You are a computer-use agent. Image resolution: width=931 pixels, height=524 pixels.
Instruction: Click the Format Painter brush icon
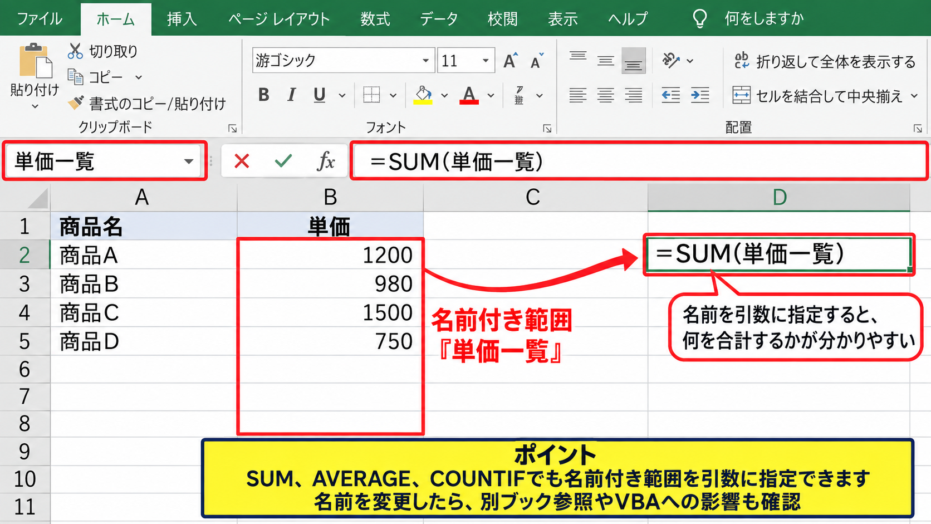coord(76,102)
